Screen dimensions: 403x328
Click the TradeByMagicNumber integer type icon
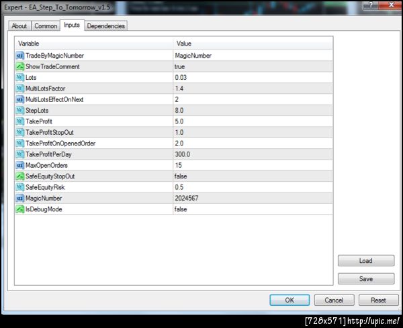point(19,56)
